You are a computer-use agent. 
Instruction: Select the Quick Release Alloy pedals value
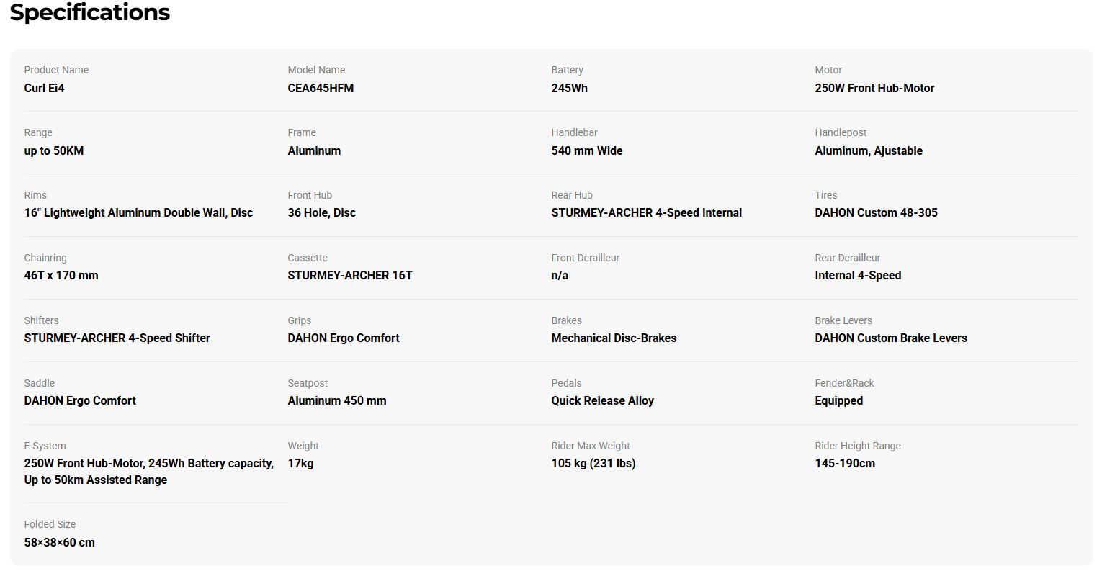pos(602,400)
